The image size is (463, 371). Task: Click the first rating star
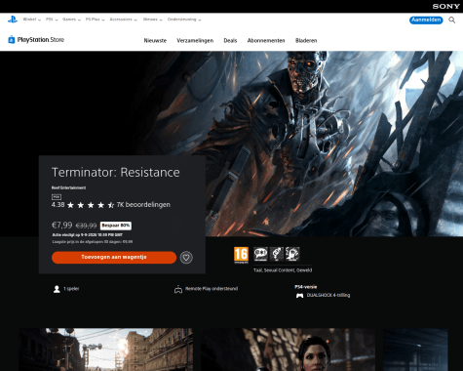coord(70,205)
